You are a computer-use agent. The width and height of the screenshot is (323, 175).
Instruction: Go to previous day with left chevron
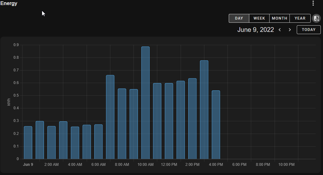pos(280,30)
